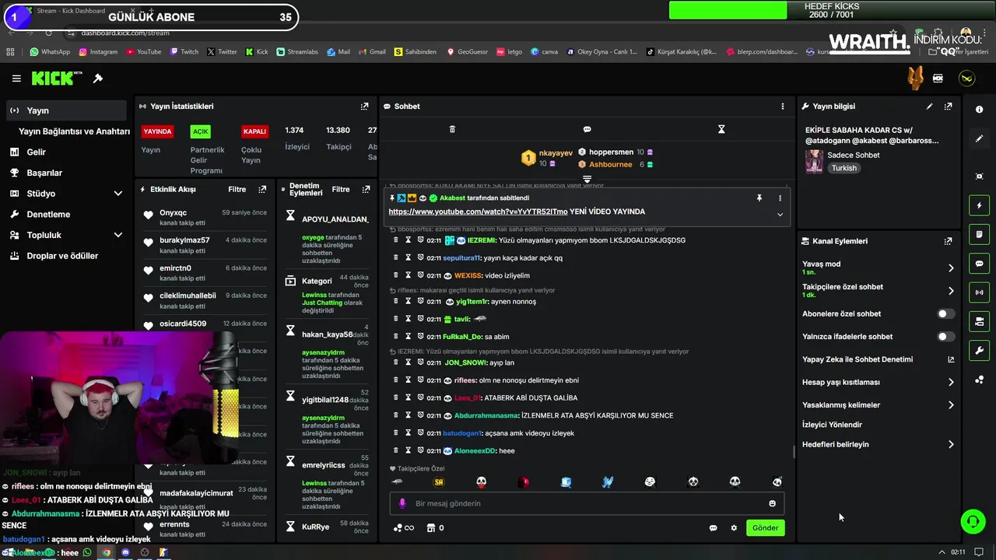Click the broadcast signal icon in the right sidebar

[979, 292]
